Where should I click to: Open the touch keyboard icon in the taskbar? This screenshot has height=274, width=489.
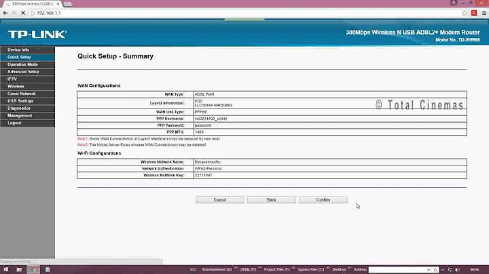click(x=193, y=270)
